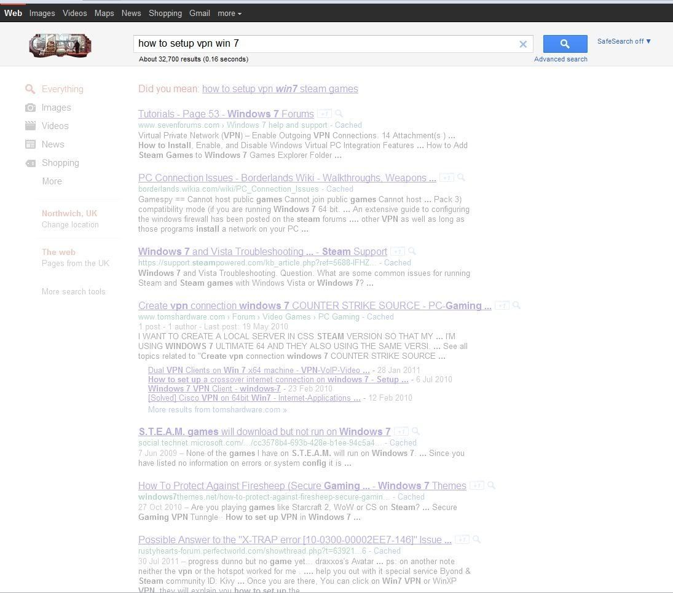This screenshot has width=673, height=593.
Task: Click the +1 button beside X-TRAP error result
Action: click(462, 540)
